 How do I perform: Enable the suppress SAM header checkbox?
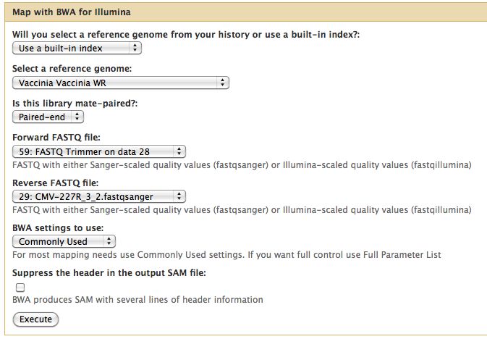(x=20, y=287)
